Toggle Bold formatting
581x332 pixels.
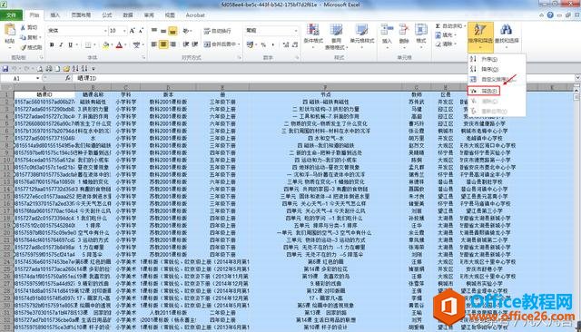coord(52,44)
